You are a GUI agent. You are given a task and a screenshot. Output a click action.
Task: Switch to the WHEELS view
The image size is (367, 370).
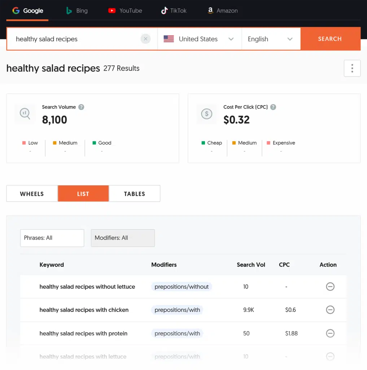pyautogui.click(x=32, y=194)
